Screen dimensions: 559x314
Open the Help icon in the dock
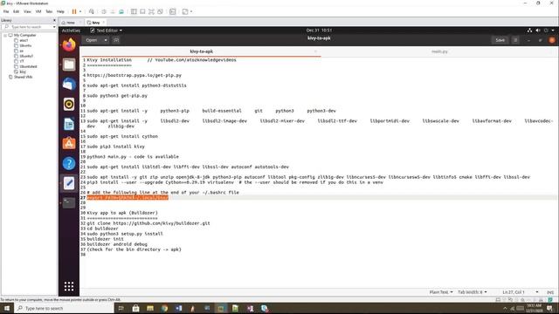coord(69,163)
